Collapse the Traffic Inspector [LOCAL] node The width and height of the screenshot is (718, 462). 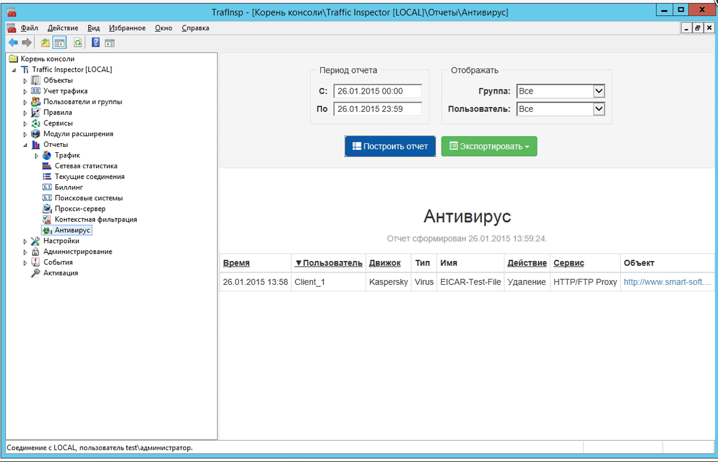(14, 70)
